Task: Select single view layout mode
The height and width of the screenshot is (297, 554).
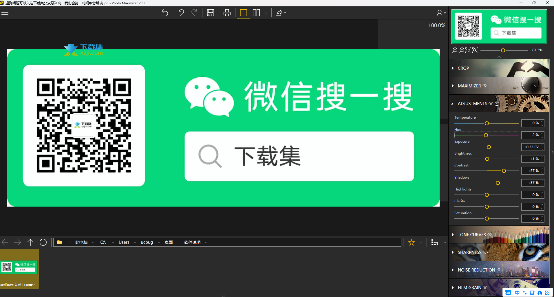Action: [244, 13]
